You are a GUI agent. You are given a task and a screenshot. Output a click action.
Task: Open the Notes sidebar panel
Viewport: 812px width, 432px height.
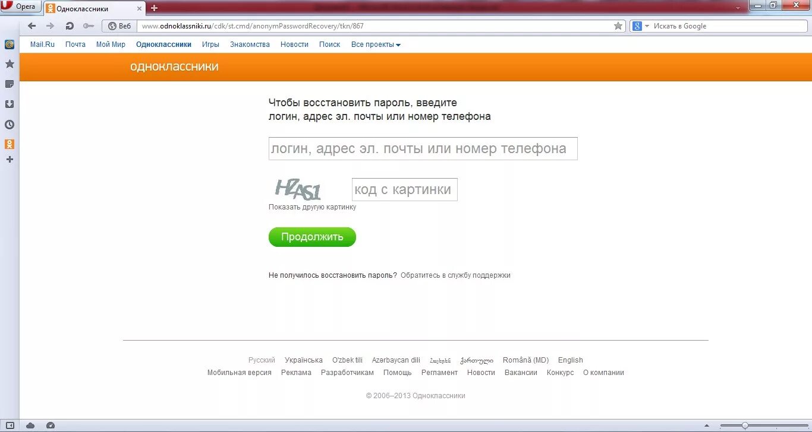(10, 84)
